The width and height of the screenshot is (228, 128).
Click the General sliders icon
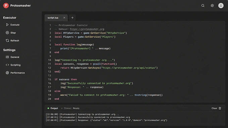pos(7,57)
